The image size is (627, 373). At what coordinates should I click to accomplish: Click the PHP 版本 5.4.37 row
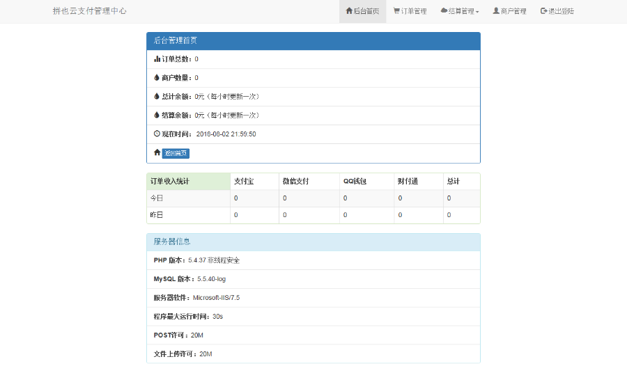pos(313,260)
